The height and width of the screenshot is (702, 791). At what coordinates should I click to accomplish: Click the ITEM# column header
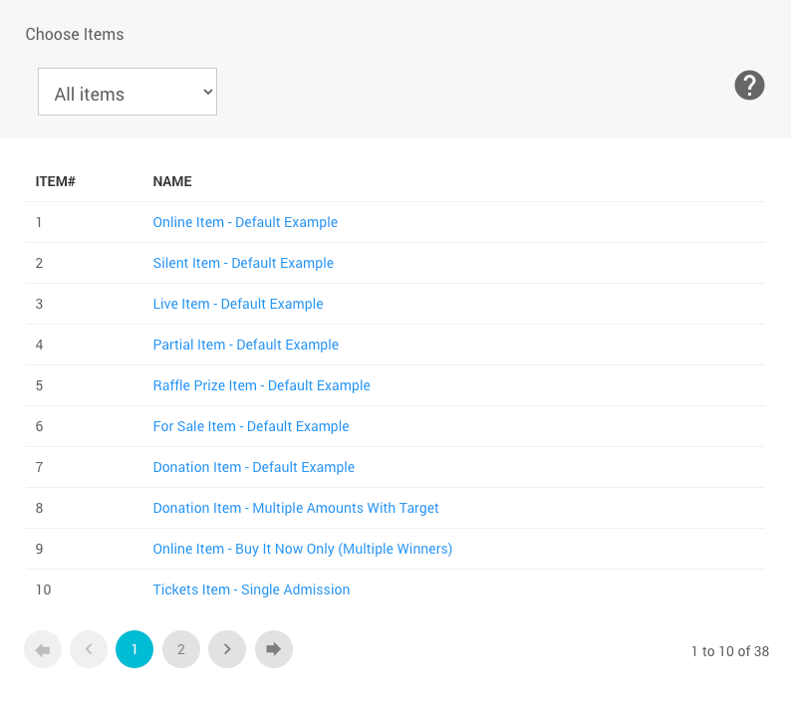pyautogui.click(x=56, y=181)
